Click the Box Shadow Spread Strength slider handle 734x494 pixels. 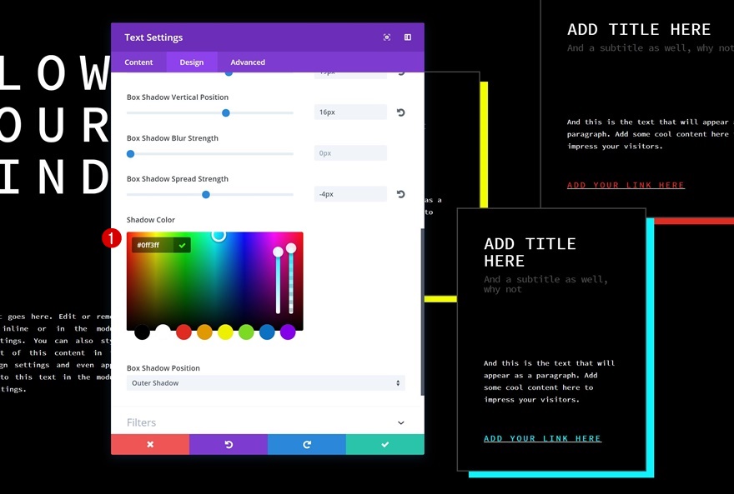205,194
